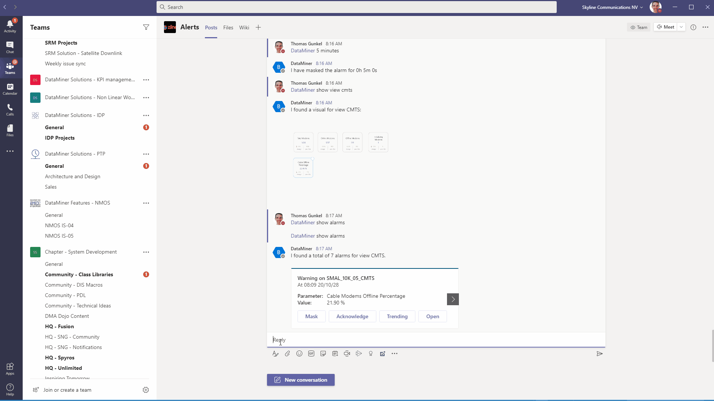Attach a file to the reply
Screen dimensions: 714x401
coord(287,353)
